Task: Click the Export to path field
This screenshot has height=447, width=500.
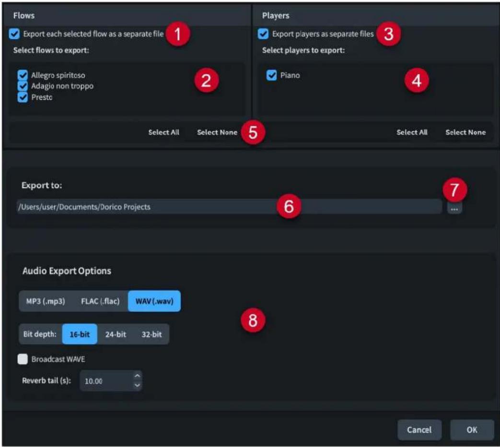Action: 229,207
